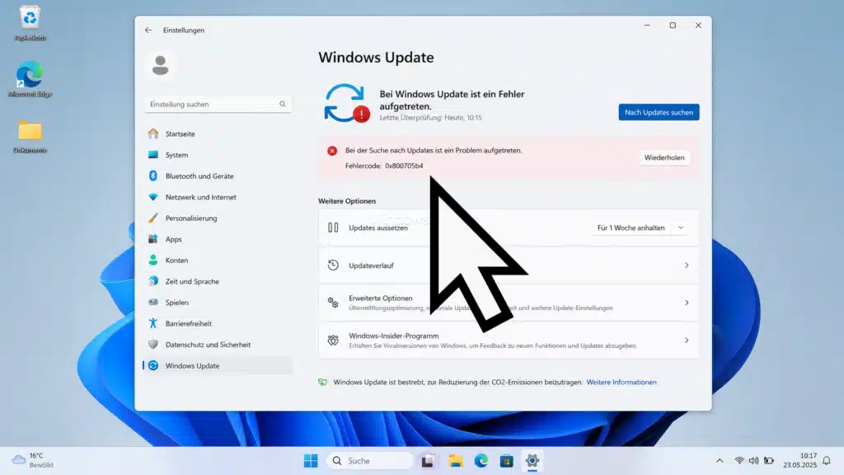Open the Microsoft Edge desktop shortcut
This screenshot has height=475, width=844.
point(30,79)
